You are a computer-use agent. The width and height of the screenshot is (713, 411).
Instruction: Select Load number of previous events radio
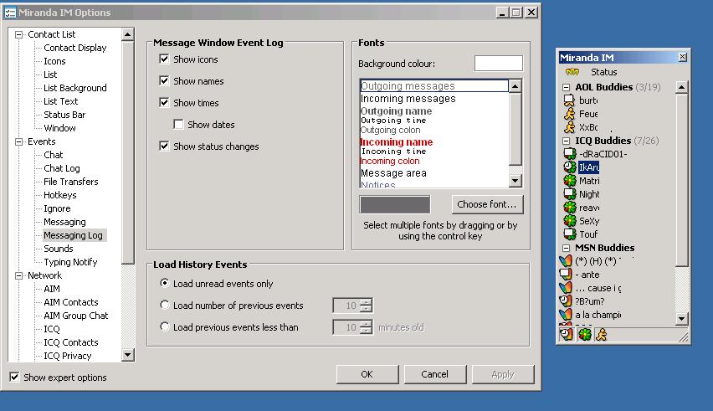pos(165,305)
